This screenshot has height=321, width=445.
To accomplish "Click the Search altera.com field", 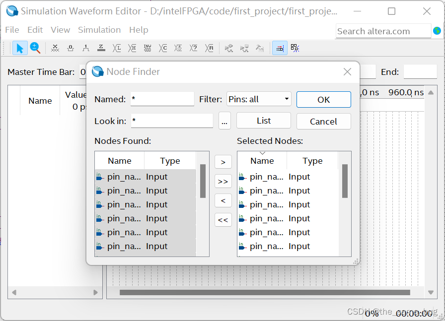I will [383, 31].
